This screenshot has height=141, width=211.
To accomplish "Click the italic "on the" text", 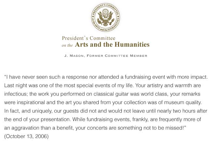I will pyautogui.click(x=67, y=45).
